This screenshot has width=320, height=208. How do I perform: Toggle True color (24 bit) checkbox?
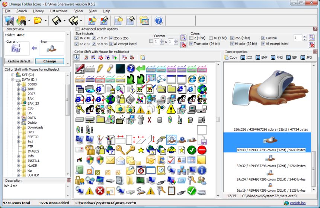(x=191, y=43)
